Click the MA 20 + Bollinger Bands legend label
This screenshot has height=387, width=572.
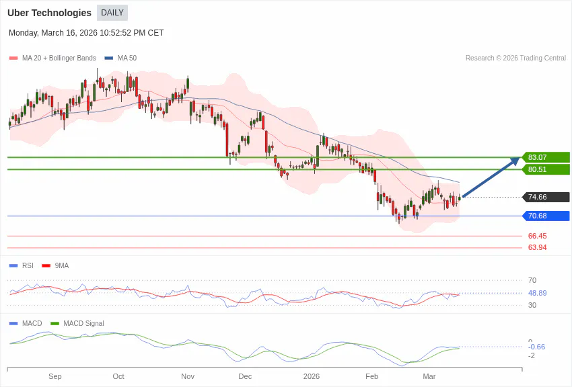59,58
